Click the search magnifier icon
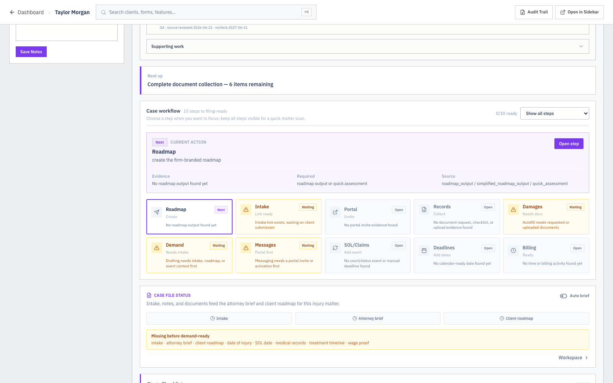613x383 pixels. [x=103, y=12]
